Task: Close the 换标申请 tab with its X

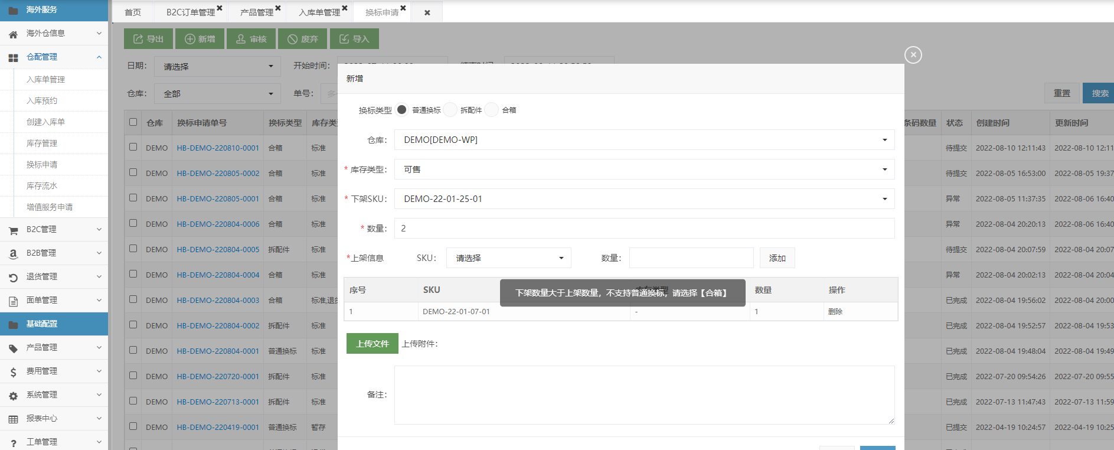Action: pyautogui.click(x=403, y=8)
